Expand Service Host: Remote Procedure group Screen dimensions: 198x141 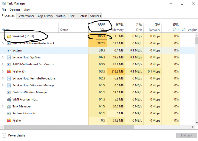pyautogui.click(x=3, y=78)
